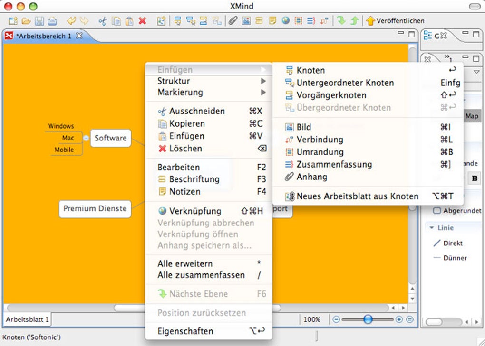Click the insert topic icon in toolbar

coord(177,21)
